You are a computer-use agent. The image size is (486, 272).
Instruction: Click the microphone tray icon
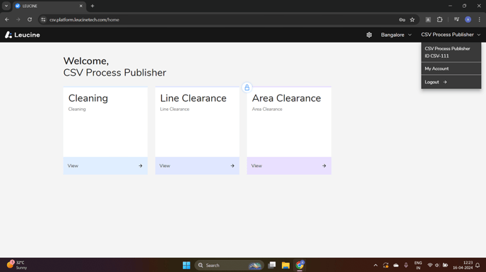(405, 265)
